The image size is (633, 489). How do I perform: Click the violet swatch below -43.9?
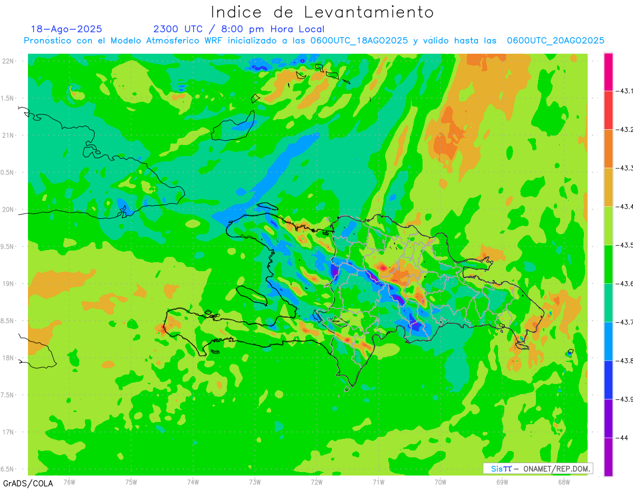[x=608, y=418]
